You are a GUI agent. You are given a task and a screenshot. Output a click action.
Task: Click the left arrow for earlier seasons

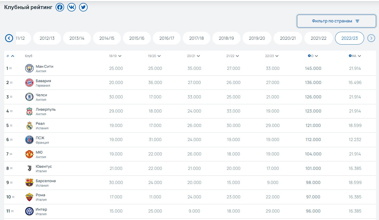(9, 38)
